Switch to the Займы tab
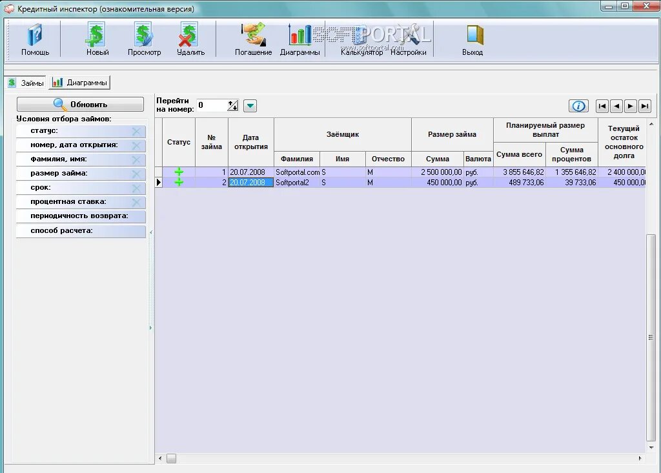 coord(27,83)
